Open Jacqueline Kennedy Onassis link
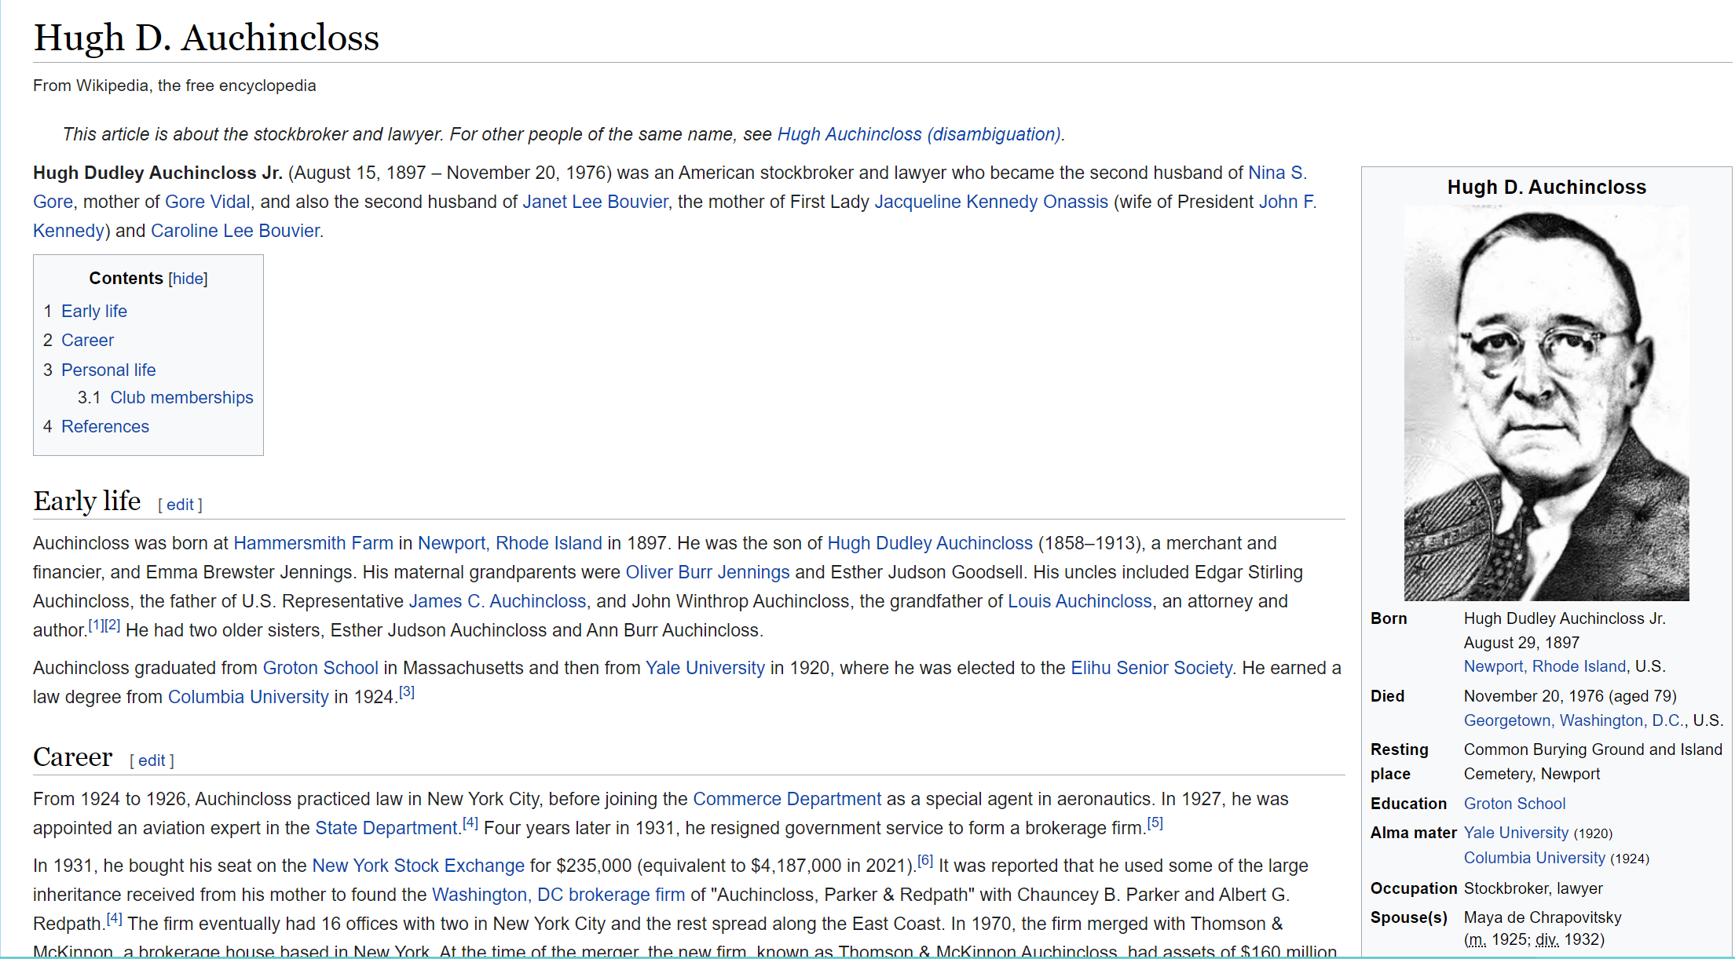This screenshot has height=959, width=1735. point(991,202)
